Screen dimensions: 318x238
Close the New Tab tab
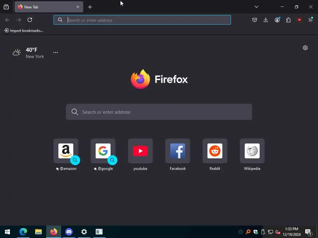78,7
